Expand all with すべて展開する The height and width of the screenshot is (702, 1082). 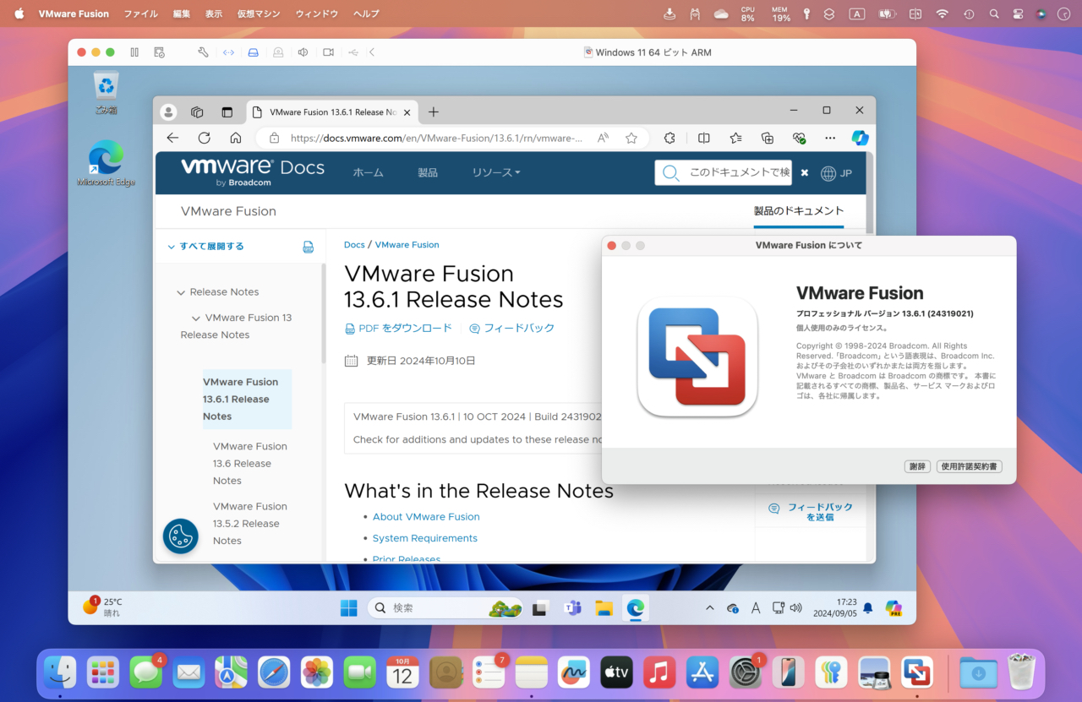(205, 246)
